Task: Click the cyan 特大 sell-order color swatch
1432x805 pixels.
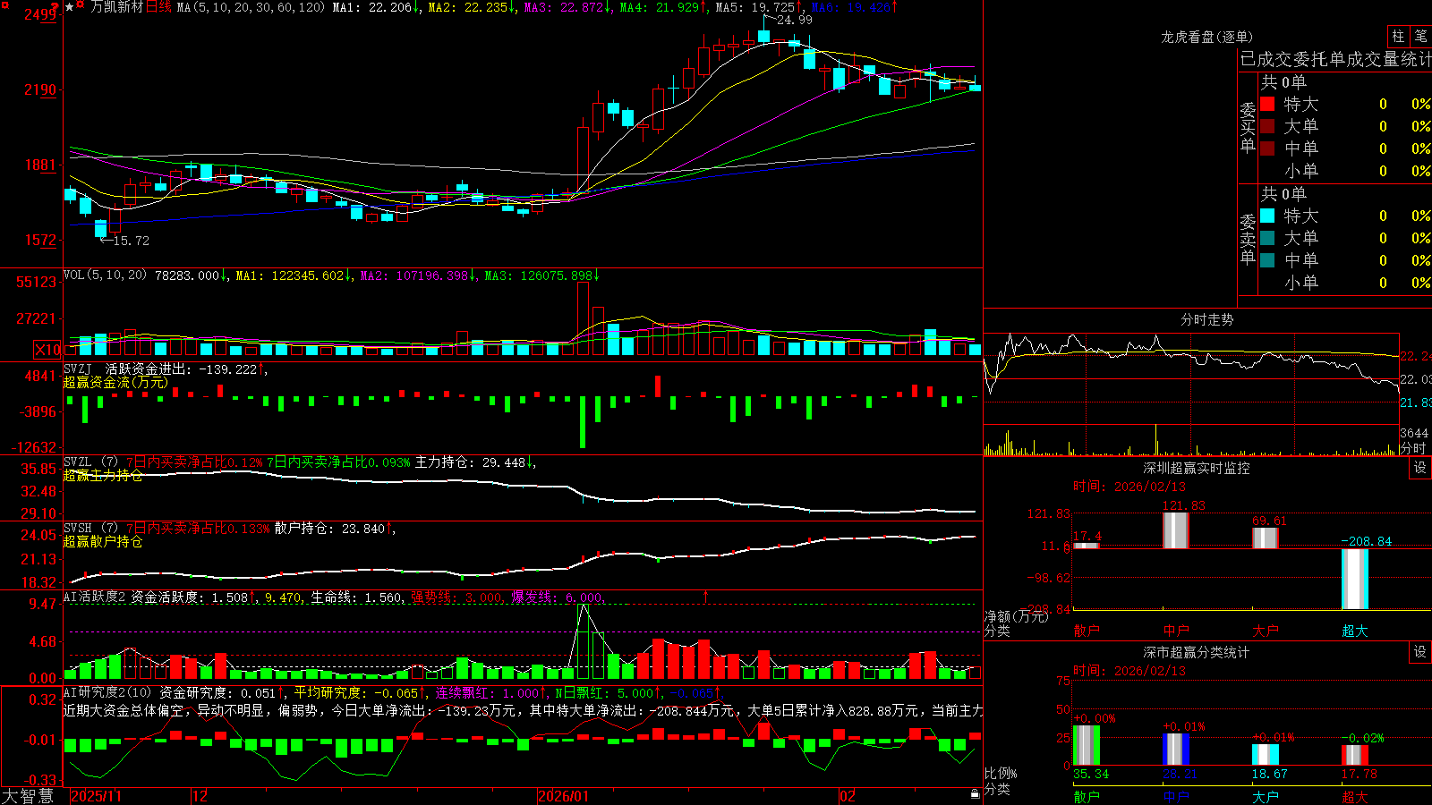Action: [x=1267, y=216]
